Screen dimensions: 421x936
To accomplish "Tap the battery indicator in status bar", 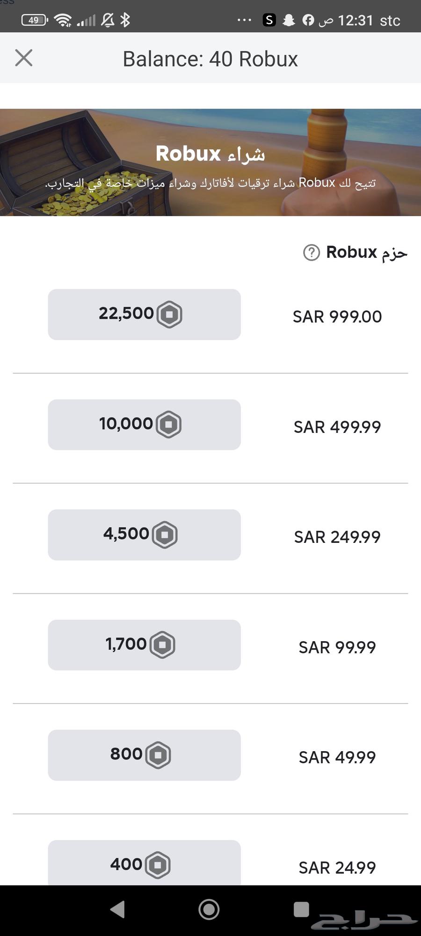I will tap(35, 20).
